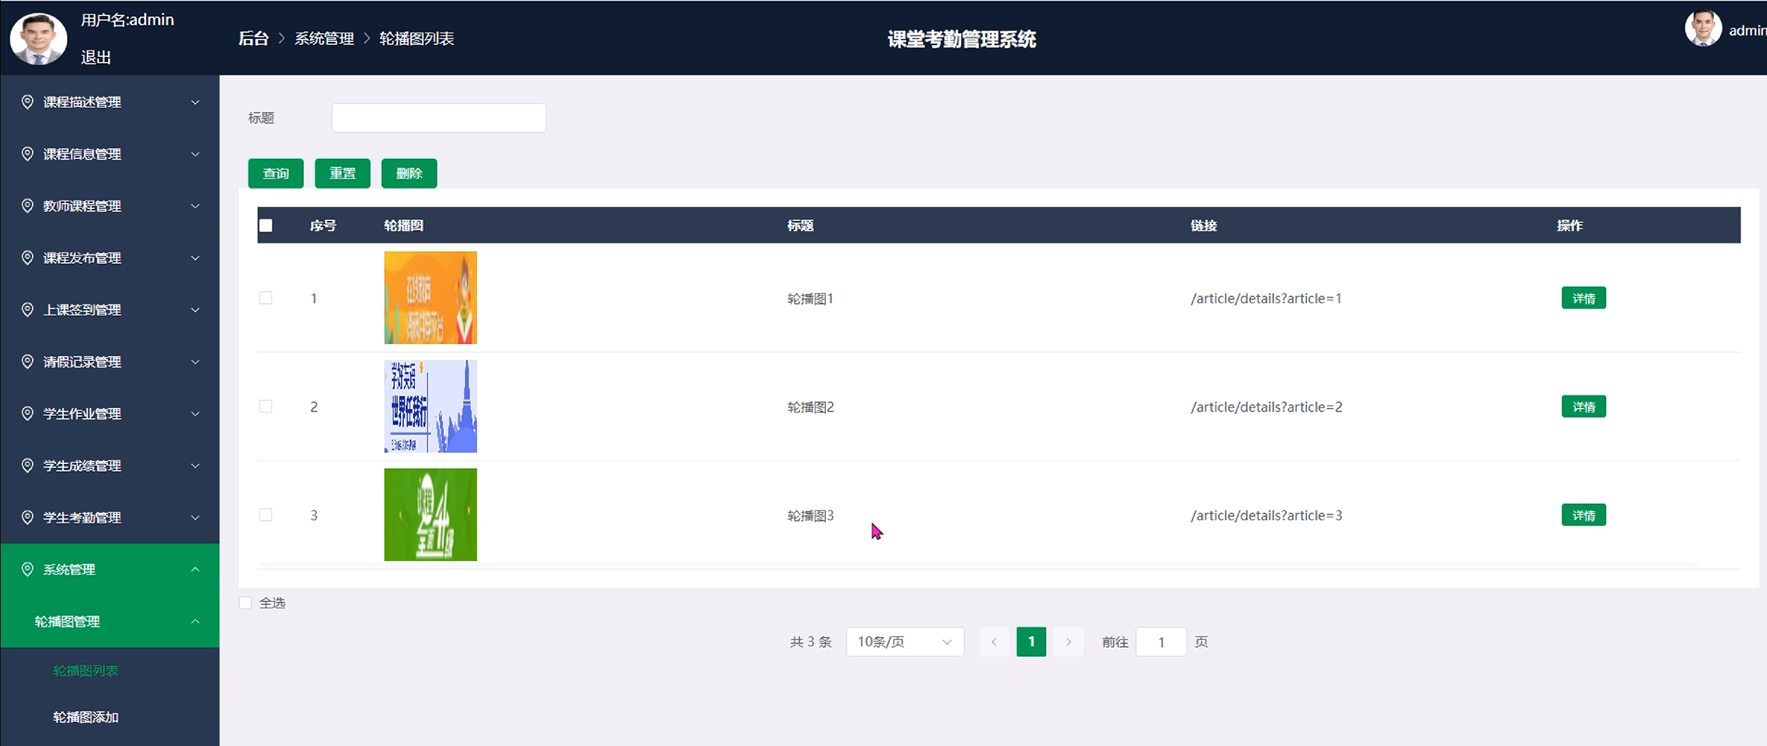
Task: Click 详情 for 轮播图2
Action: tap(1583, 406)
